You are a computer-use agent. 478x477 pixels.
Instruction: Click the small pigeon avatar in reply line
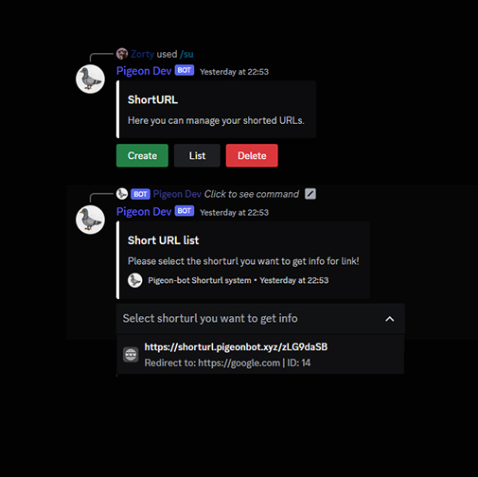(122, 194)
